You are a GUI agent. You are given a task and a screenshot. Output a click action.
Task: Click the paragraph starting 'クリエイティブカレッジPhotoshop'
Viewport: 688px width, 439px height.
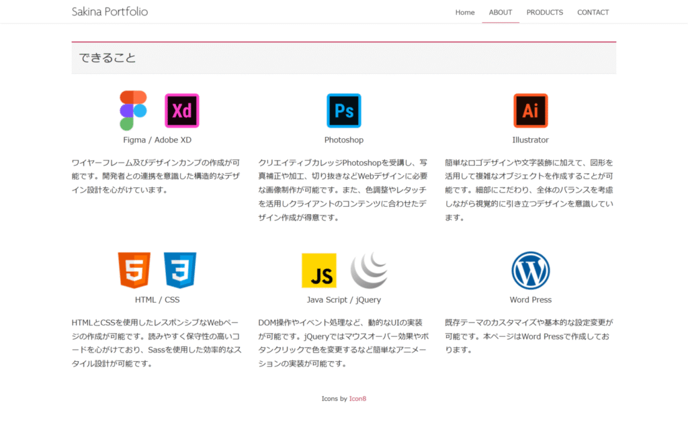(343, 190)
